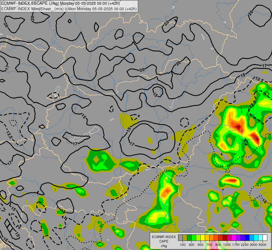Viewport: 272px width, 250px height.
Task: Click the 300 legend tick label
Action: coord(191,245)
